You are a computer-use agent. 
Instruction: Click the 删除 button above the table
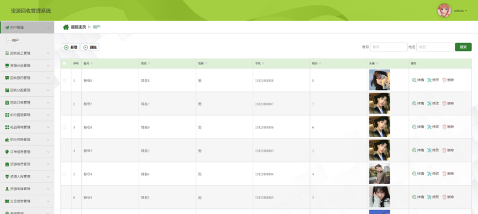pos(90,47)
